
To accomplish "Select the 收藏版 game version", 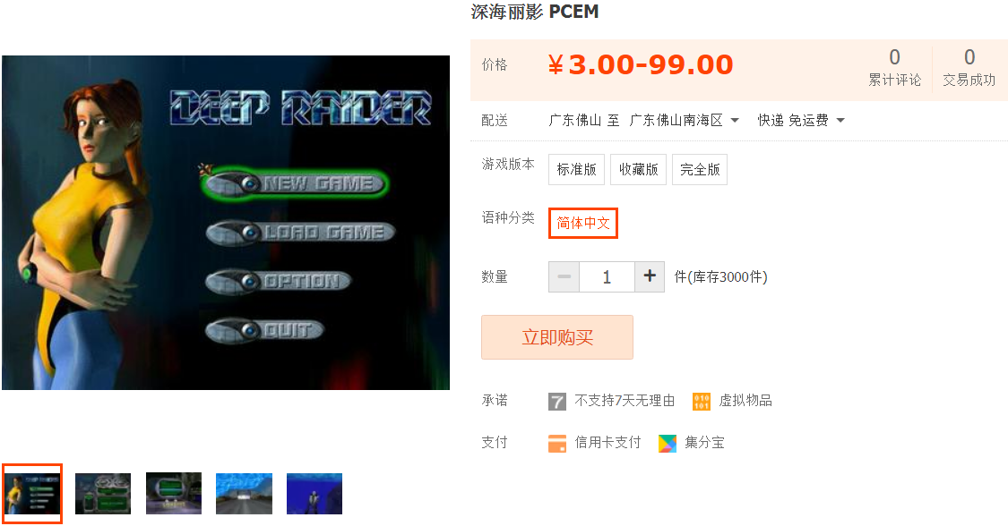I will pyautogui.click(x=638, y=169).
